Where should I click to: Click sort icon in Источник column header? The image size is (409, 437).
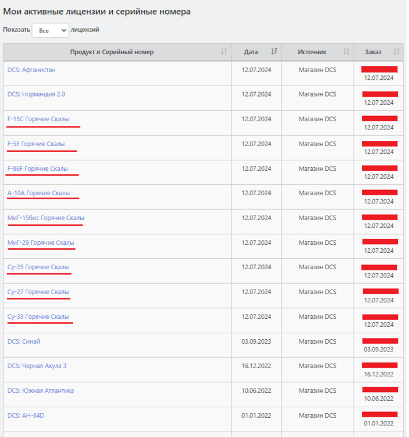pos(346,52)
